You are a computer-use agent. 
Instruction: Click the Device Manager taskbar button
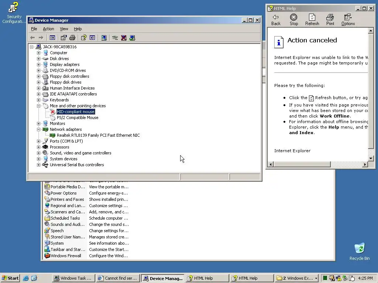click(163, 278)
